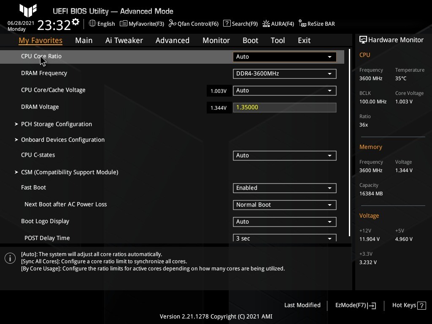Open the Fast Boot Enabled dropdown
Screen dimensions: 432x324
(284, 188)
